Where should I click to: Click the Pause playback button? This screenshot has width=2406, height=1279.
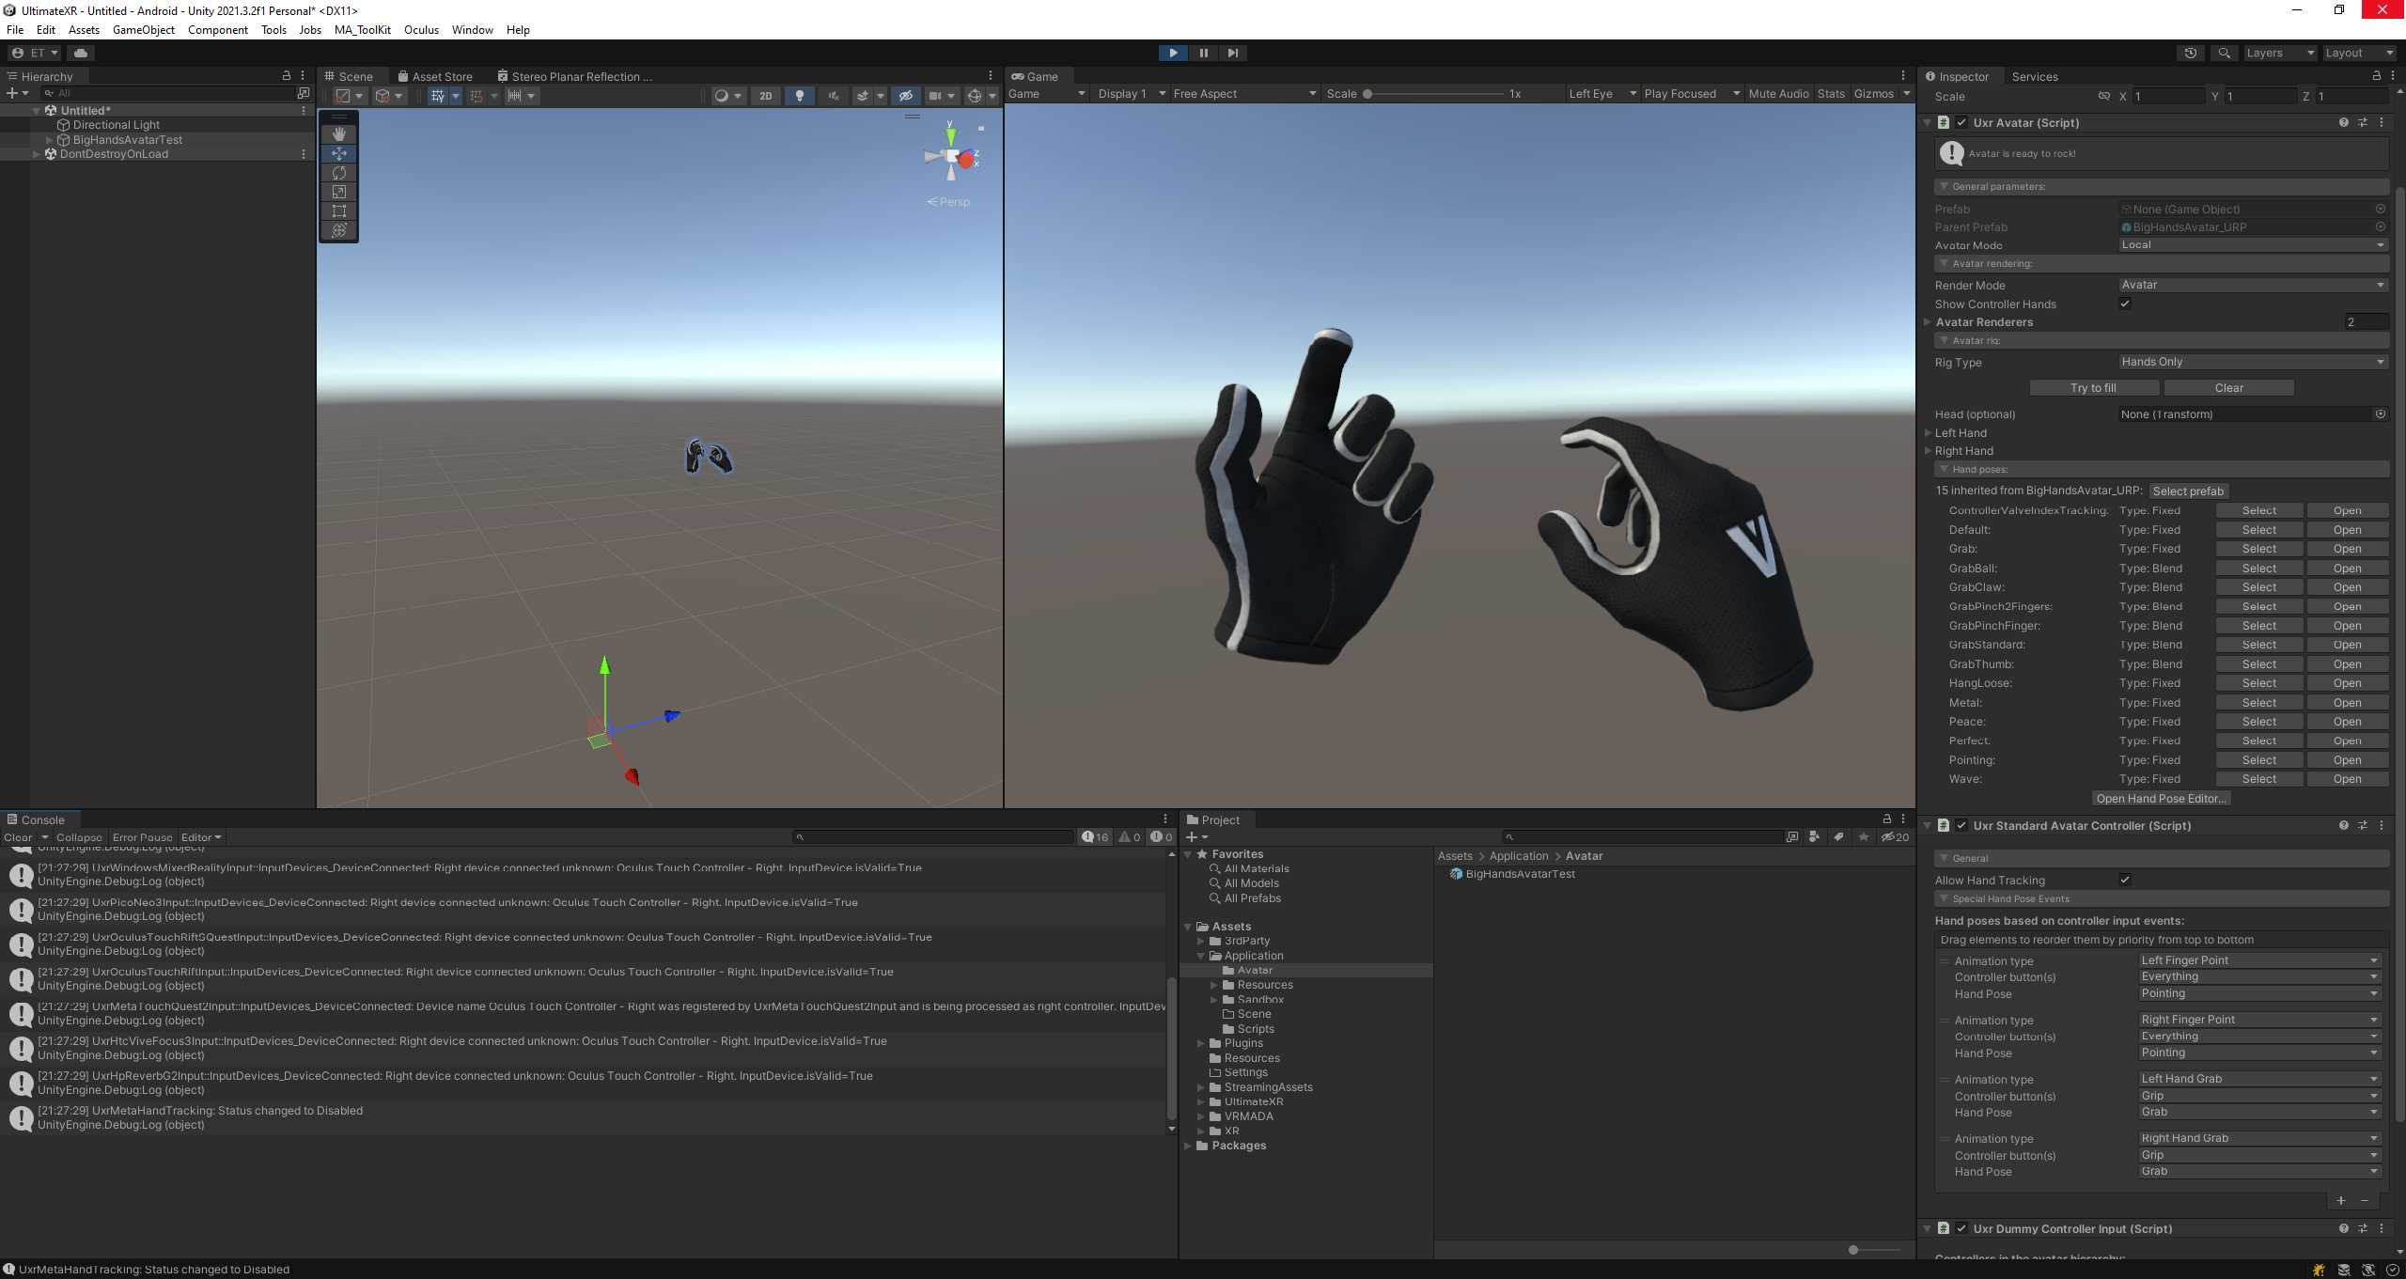pos(1203,54)
